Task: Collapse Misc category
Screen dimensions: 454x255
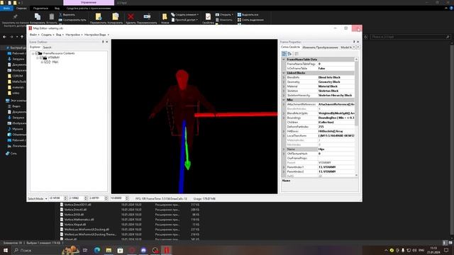Action: [284, 100]
